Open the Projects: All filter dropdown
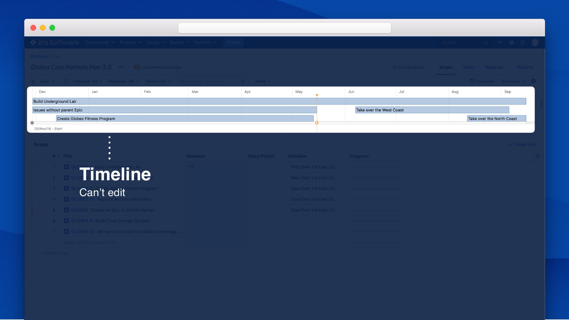 [87, 81]
